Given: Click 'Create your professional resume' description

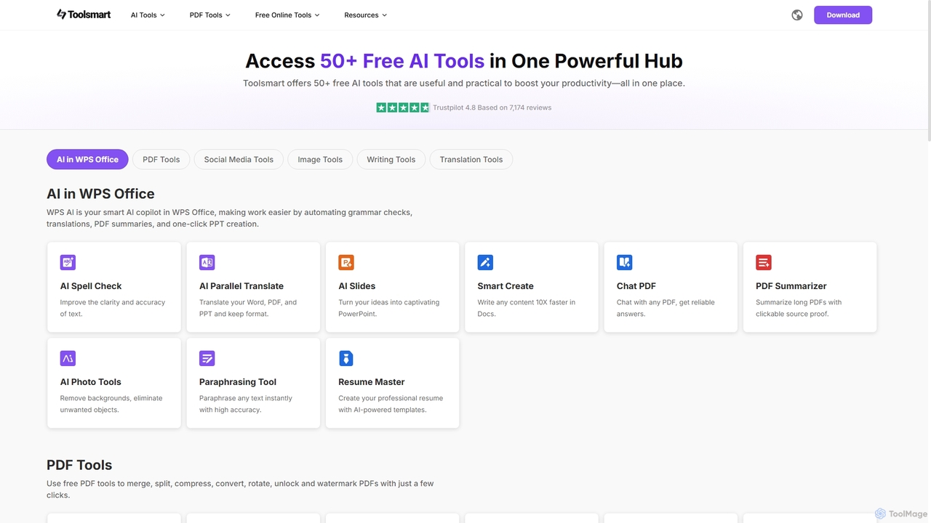Looking at the screenshot, I should point(391,404).
